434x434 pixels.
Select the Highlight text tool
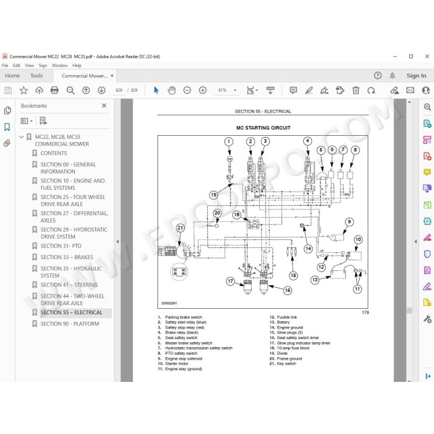coord(309,91)
